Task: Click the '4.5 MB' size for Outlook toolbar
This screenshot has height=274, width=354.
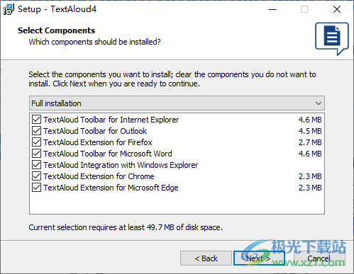Action: [310, 131]
